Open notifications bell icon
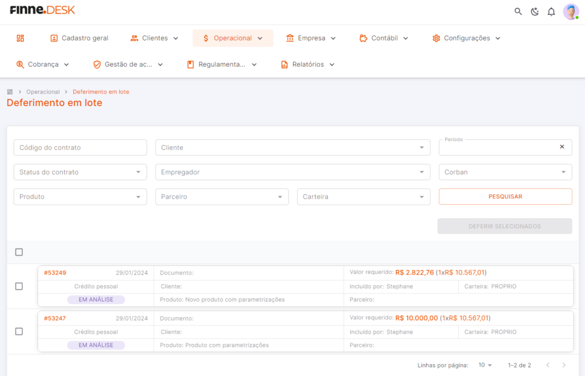Screen dimensions: 585x376 click(551, 12)
